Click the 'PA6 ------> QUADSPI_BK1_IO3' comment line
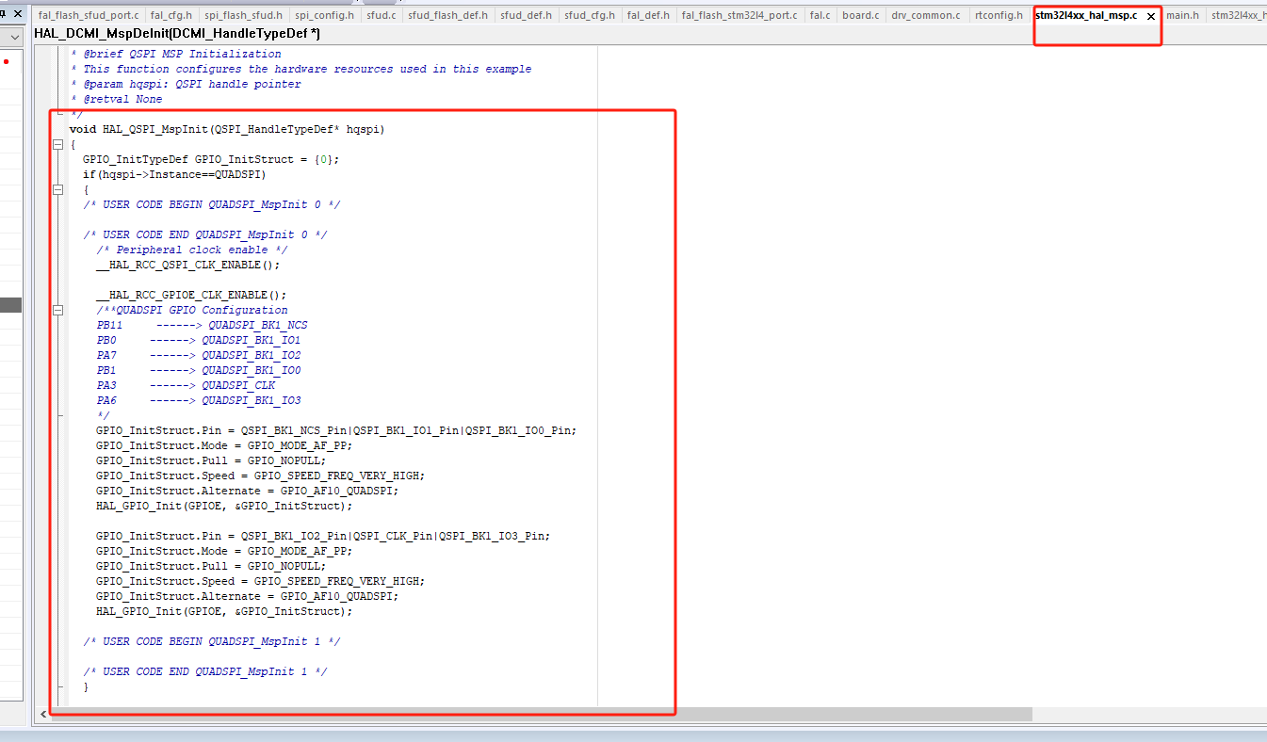 pyautogui.click(x=199, y=400)
